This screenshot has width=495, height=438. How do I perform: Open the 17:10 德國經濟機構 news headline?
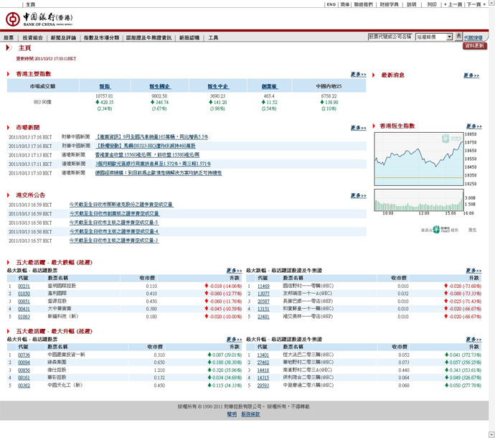[x=159, y=173]
